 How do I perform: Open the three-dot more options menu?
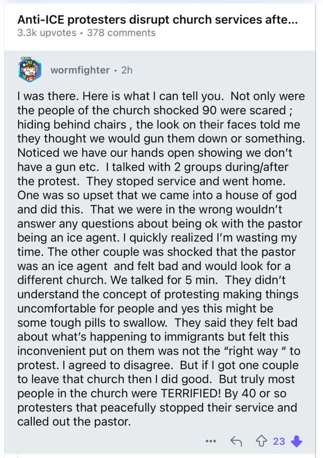(211, 441)
